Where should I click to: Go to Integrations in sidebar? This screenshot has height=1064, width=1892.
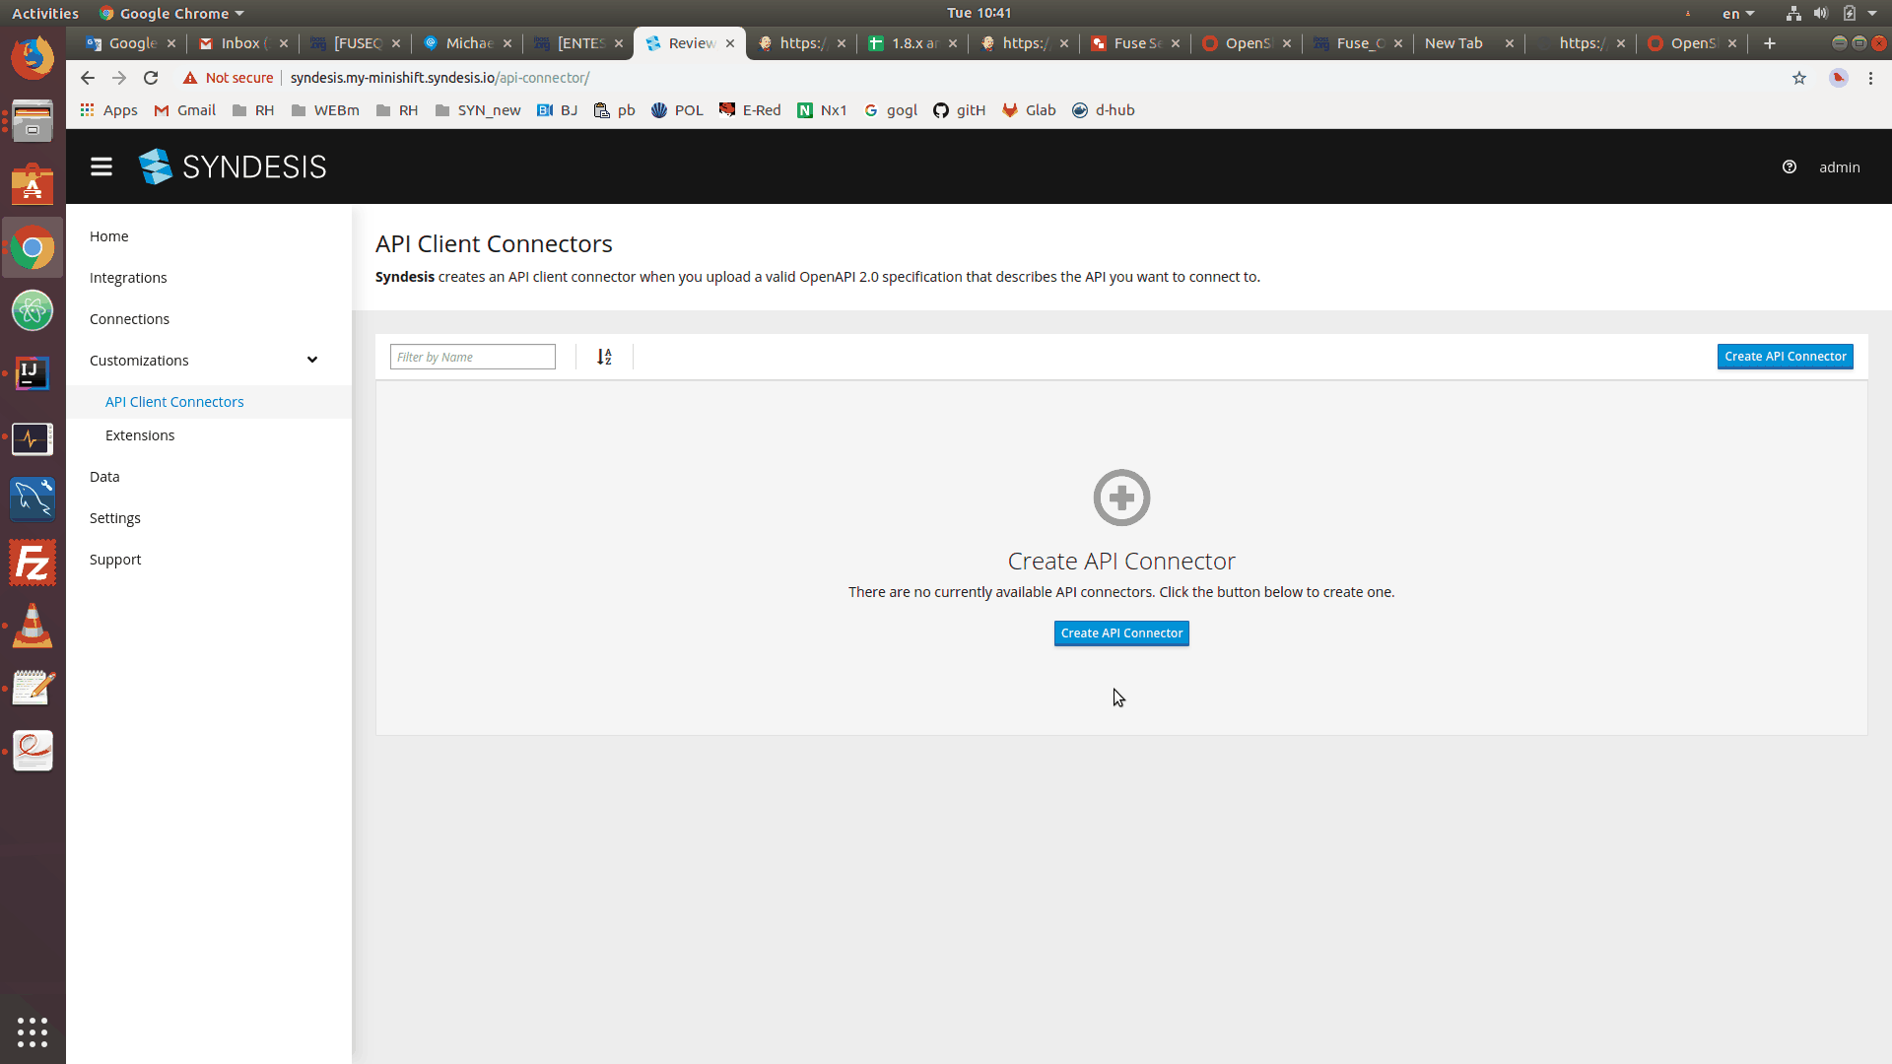(128, 278)
